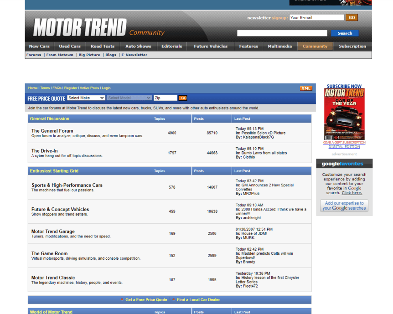This screenshot has width=393, height=314.
Task: Click the newsletter signup GO button
Action: point(352,17)
